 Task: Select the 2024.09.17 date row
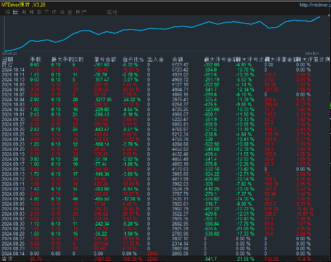point(13,164)
